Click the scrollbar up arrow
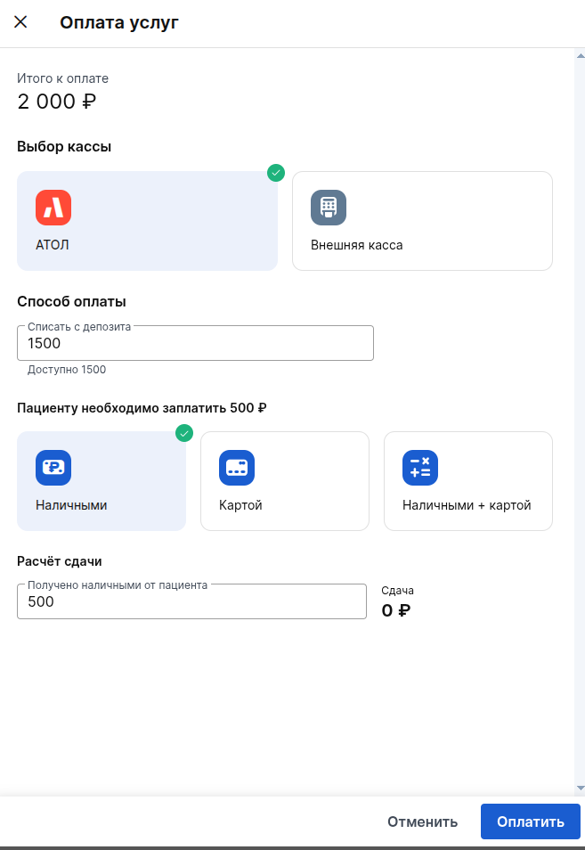 [581, 56]
